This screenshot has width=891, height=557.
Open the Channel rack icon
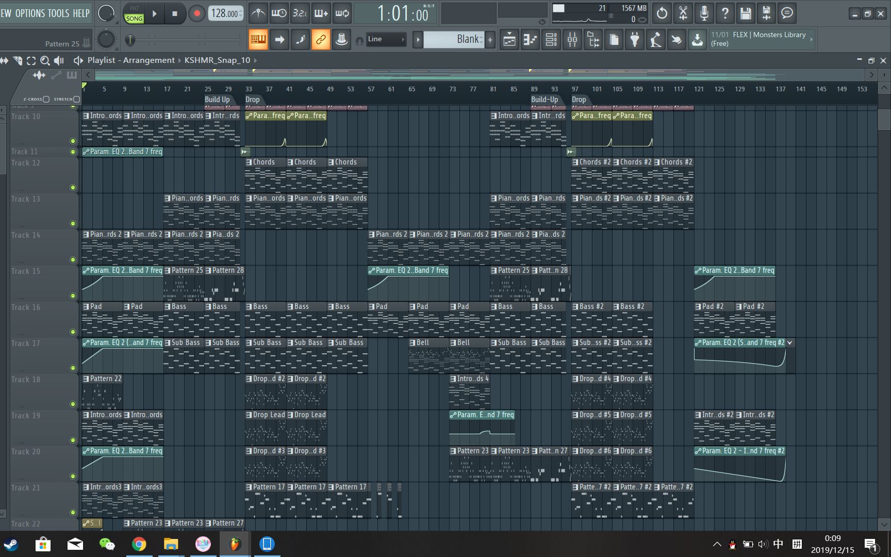click(551, 39)
